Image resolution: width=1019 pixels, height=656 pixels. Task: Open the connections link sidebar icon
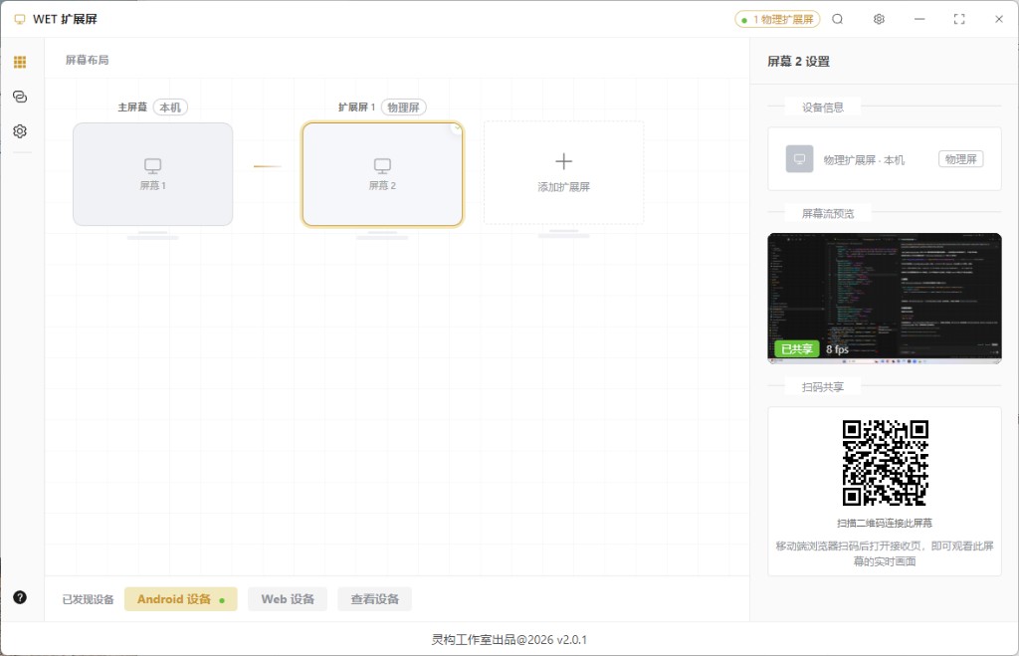point(20,97)
